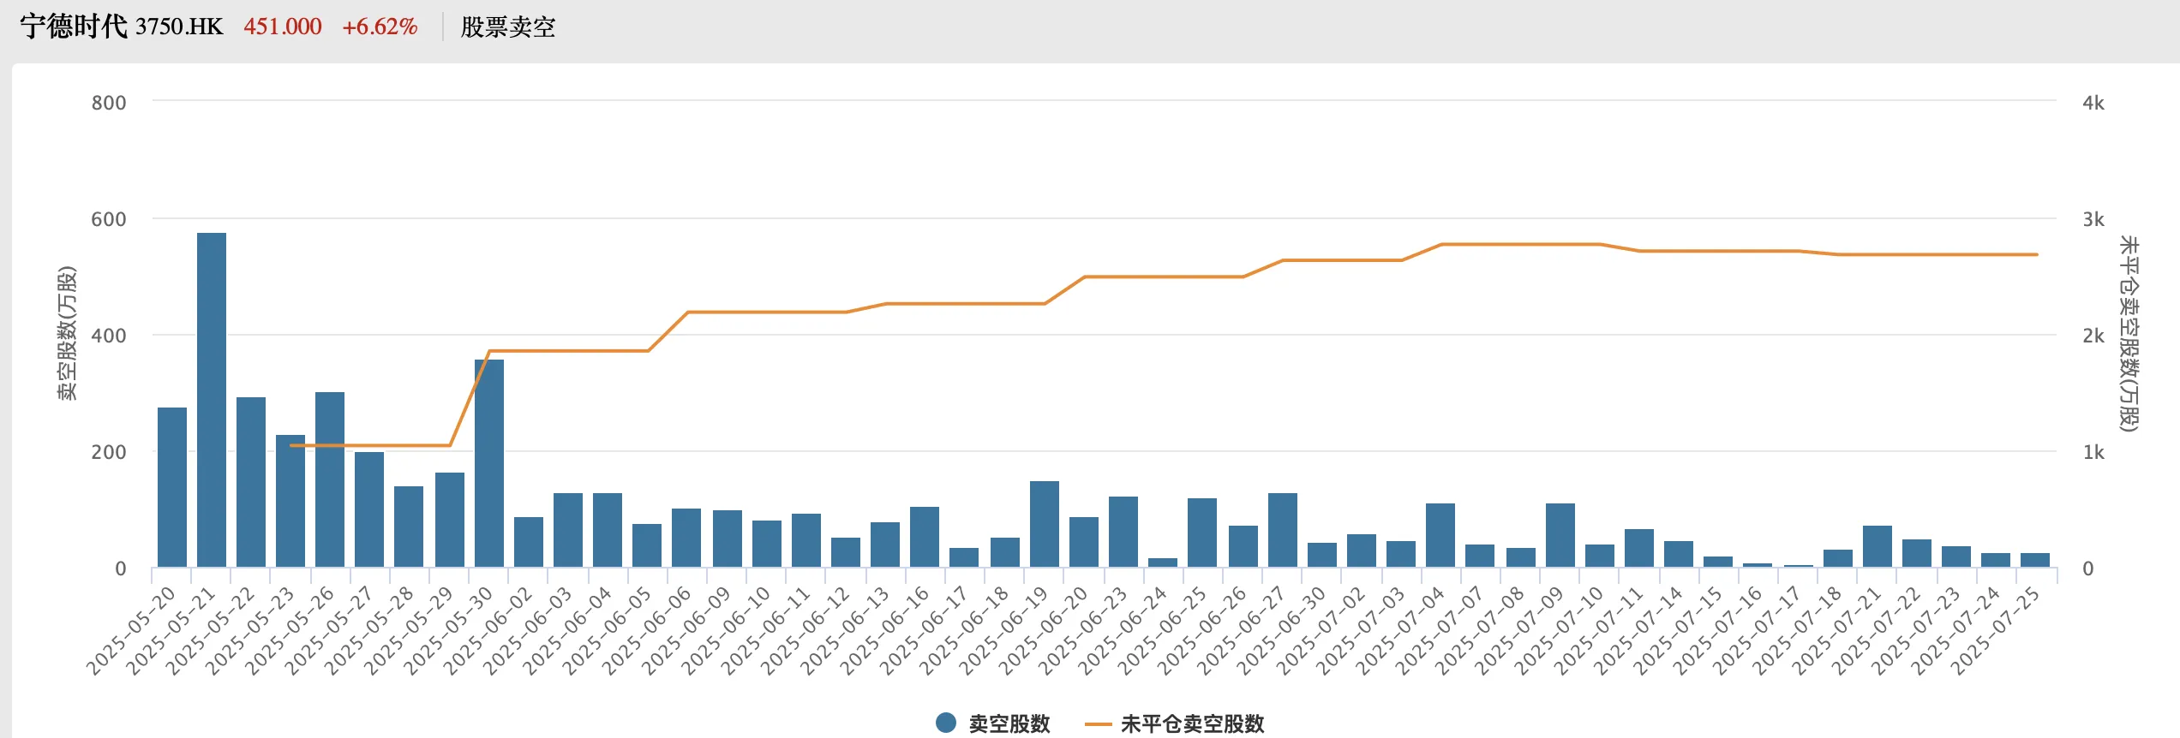Viewport: 2180px width, 738px height.
Task: Click the 800 left axis value
Action: pyautogui.click(x=109, y=103)
